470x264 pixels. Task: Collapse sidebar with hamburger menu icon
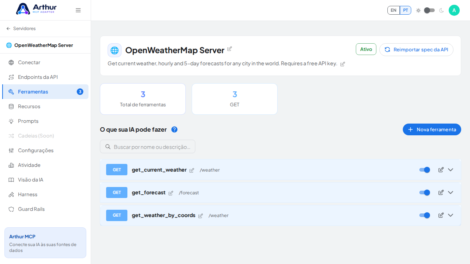pyautogui.click(x=78, y=10)
